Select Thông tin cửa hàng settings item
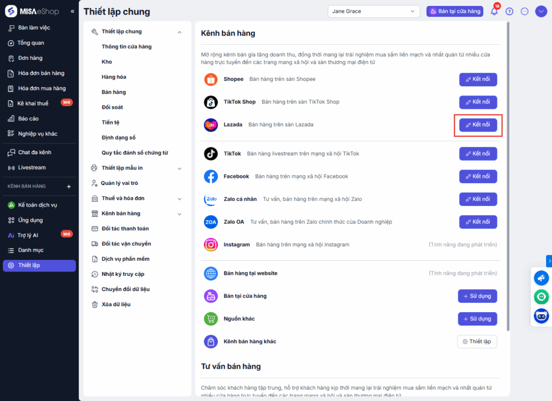552x401 pixels. (x=127, y=47)
